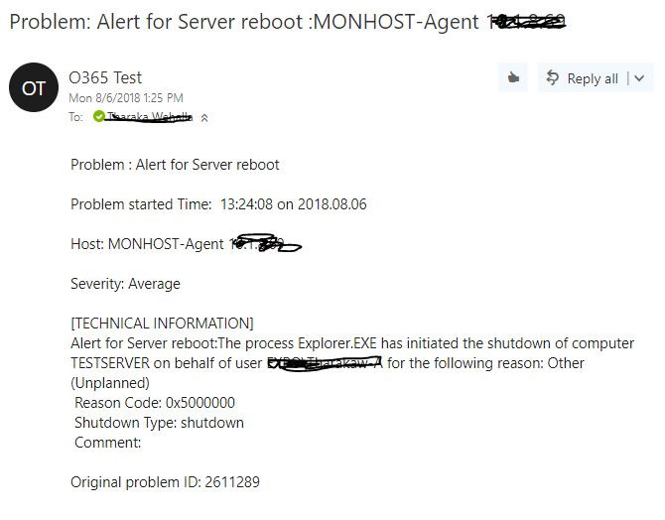Viewport: 665px width, 520px height.
Task: Click the Reason Code: 0x5000000 line
Action: pyautogui.click(x=154, y=403)
